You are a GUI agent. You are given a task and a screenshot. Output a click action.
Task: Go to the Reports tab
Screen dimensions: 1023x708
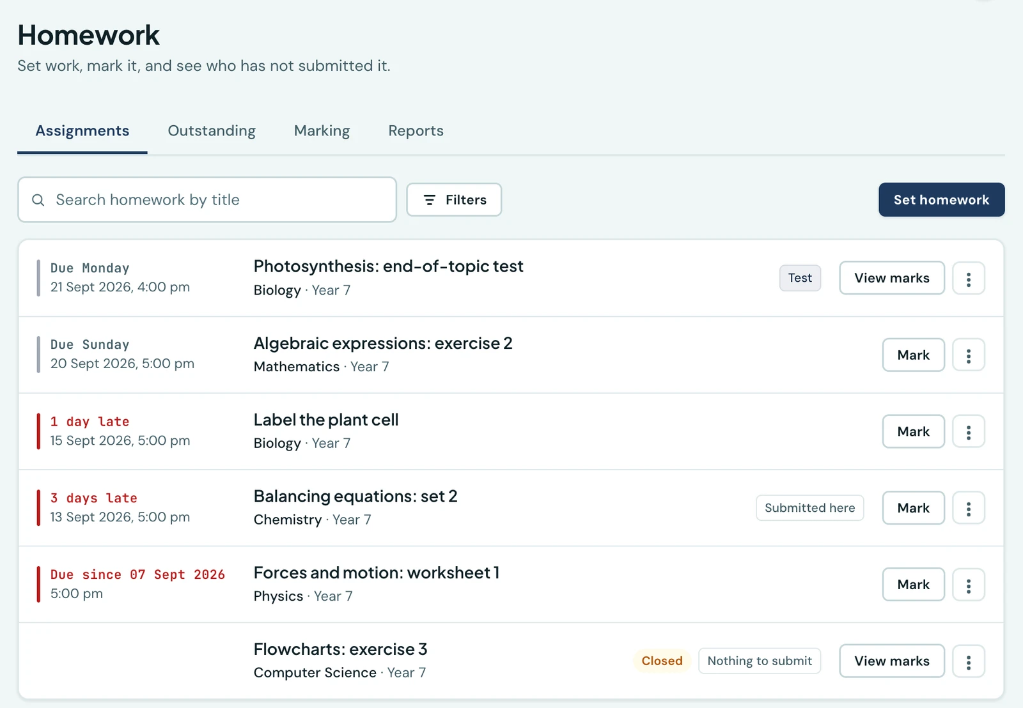(416, 131)
